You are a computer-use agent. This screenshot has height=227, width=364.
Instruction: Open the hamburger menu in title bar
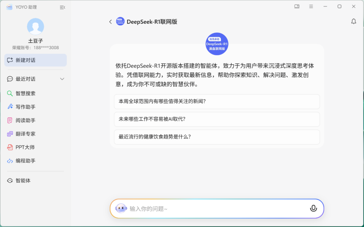pyautogui.click(x=311, y=6)
